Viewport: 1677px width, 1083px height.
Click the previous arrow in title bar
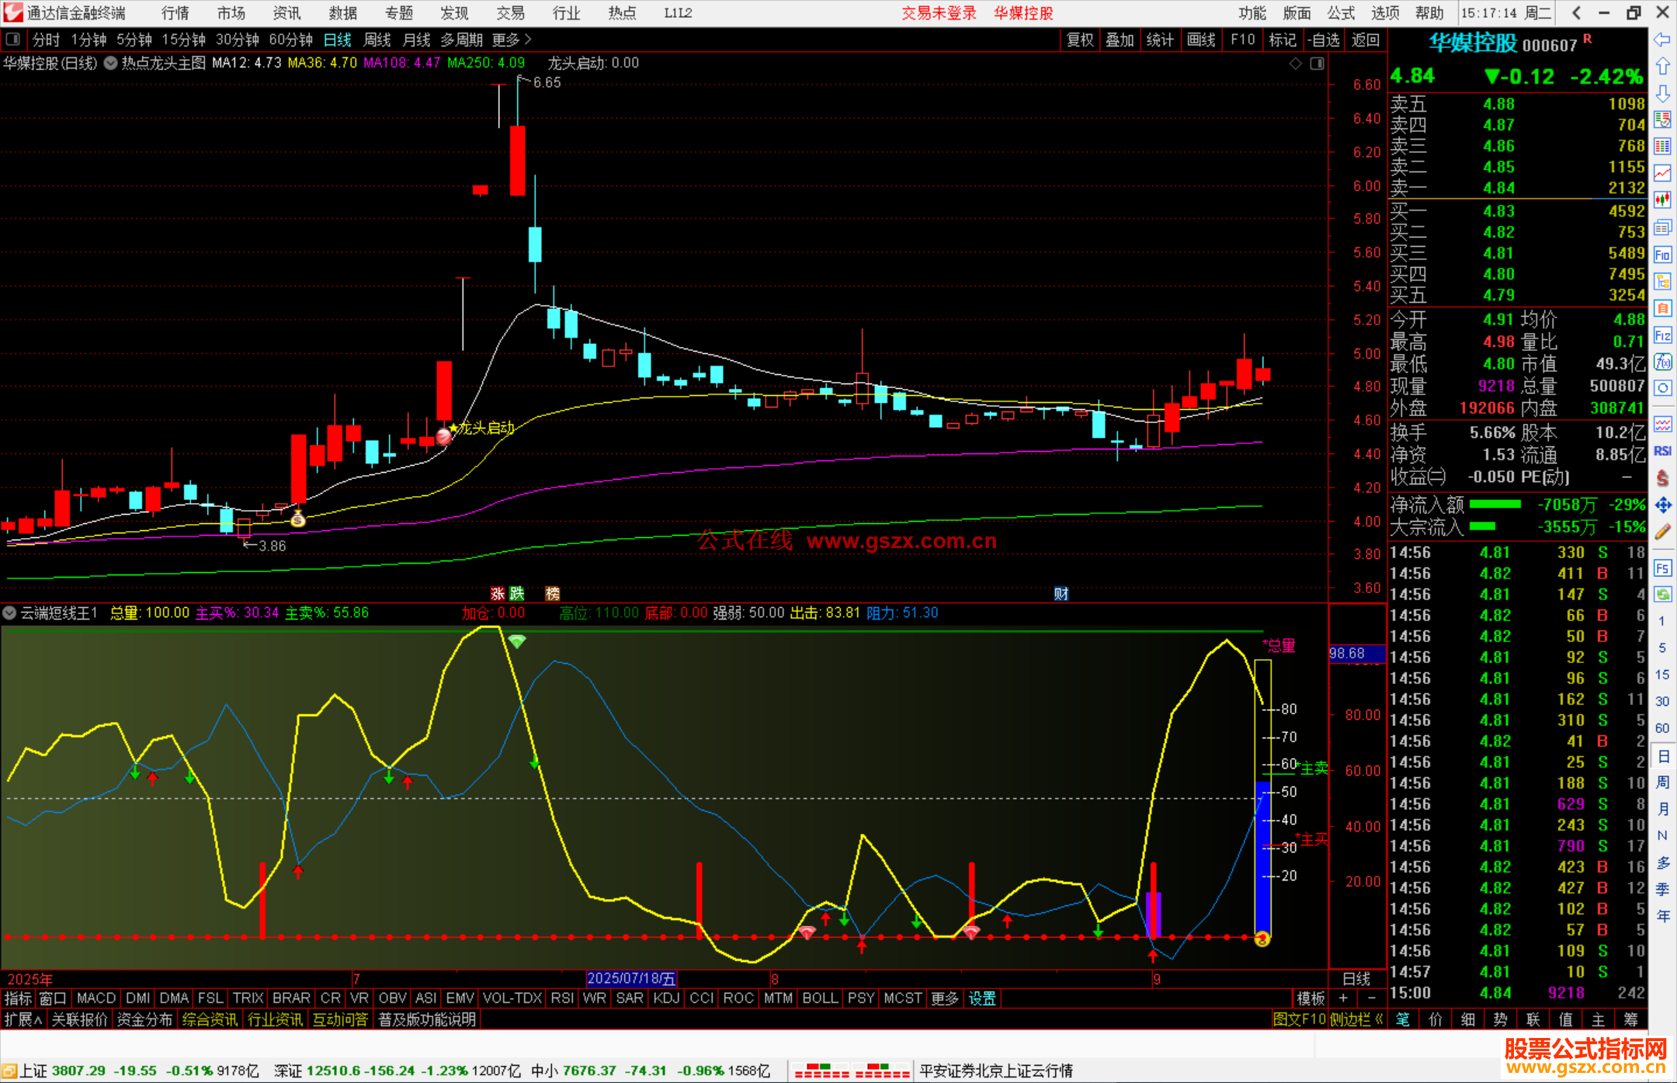tap(1575, 13)
